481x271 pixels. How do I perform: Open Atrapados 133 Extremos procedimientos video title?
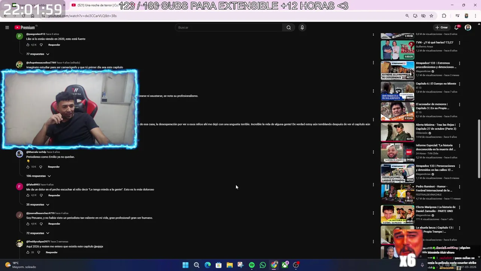436,65
